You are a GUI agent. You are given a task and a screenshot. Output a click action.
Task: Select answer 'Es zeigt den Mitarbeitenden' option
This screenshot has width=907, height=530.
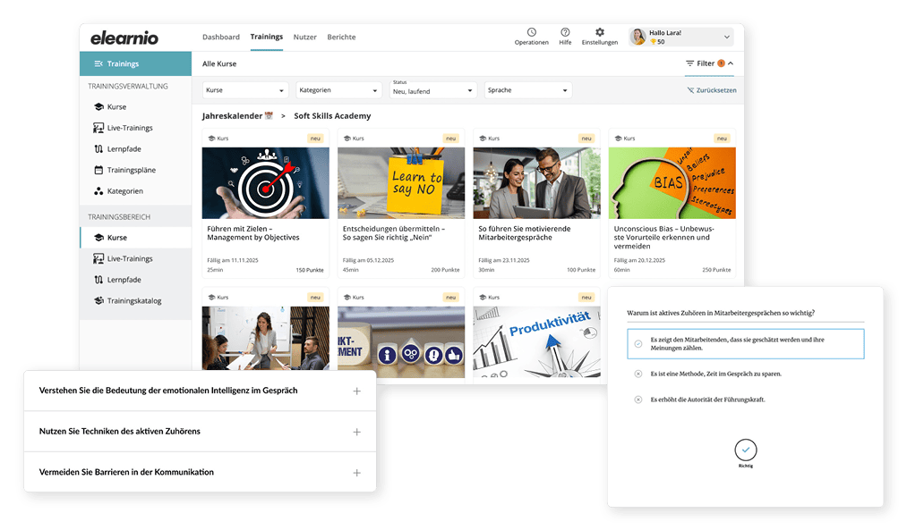pyautogui.click(x=637, y=343)
